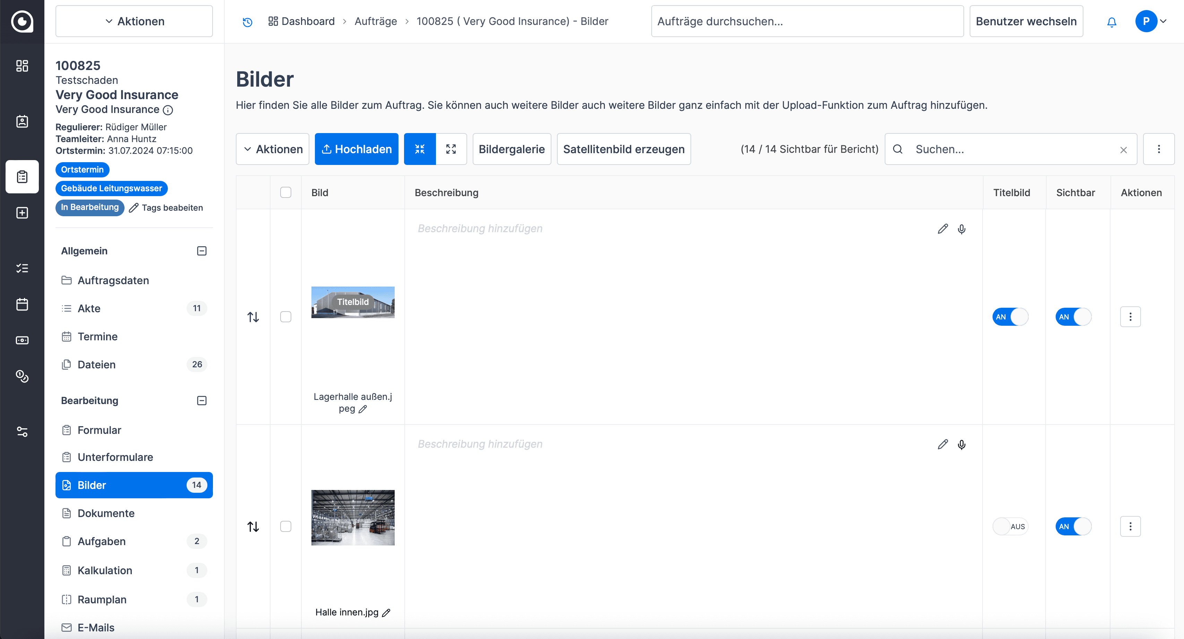1184x639 pixels.
Task: Click the microphone icon for the Lagerhalle außen description
Action: (x=962, y=229)
